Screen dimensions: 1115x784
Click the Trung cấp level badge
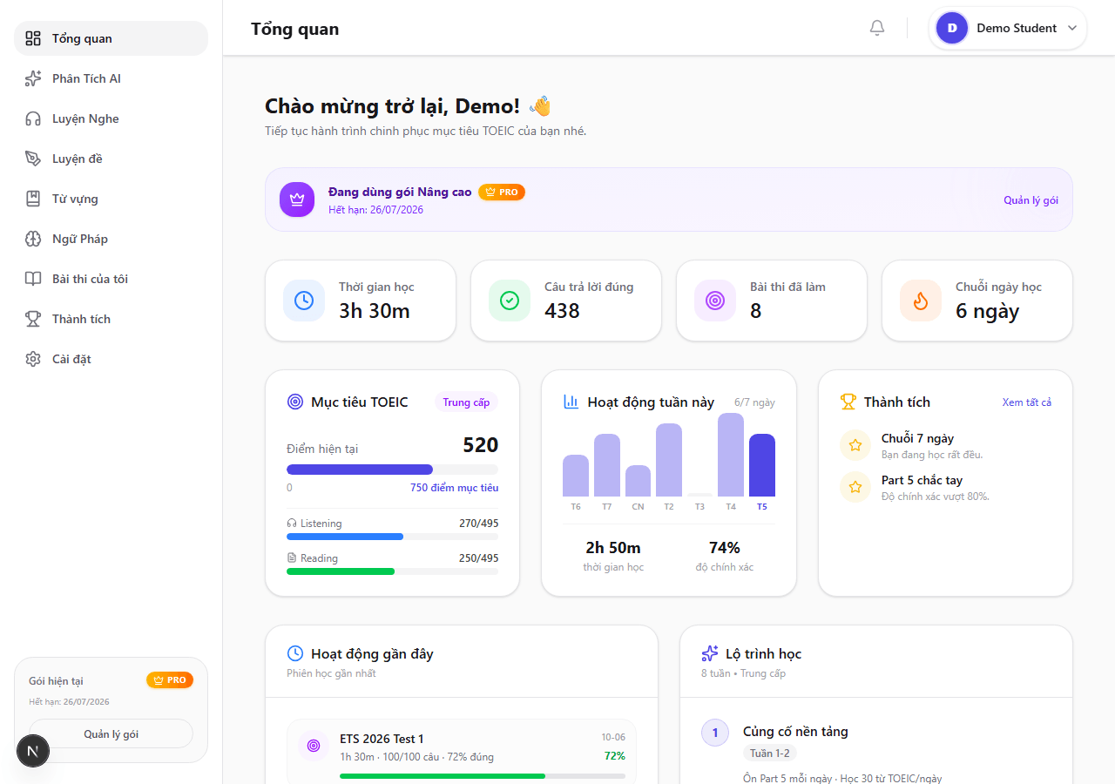[x=466, y=402]
